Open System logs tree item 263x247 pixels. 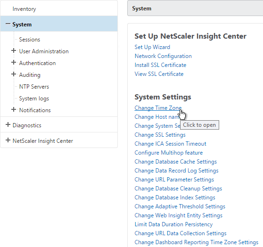pos(34,99)
